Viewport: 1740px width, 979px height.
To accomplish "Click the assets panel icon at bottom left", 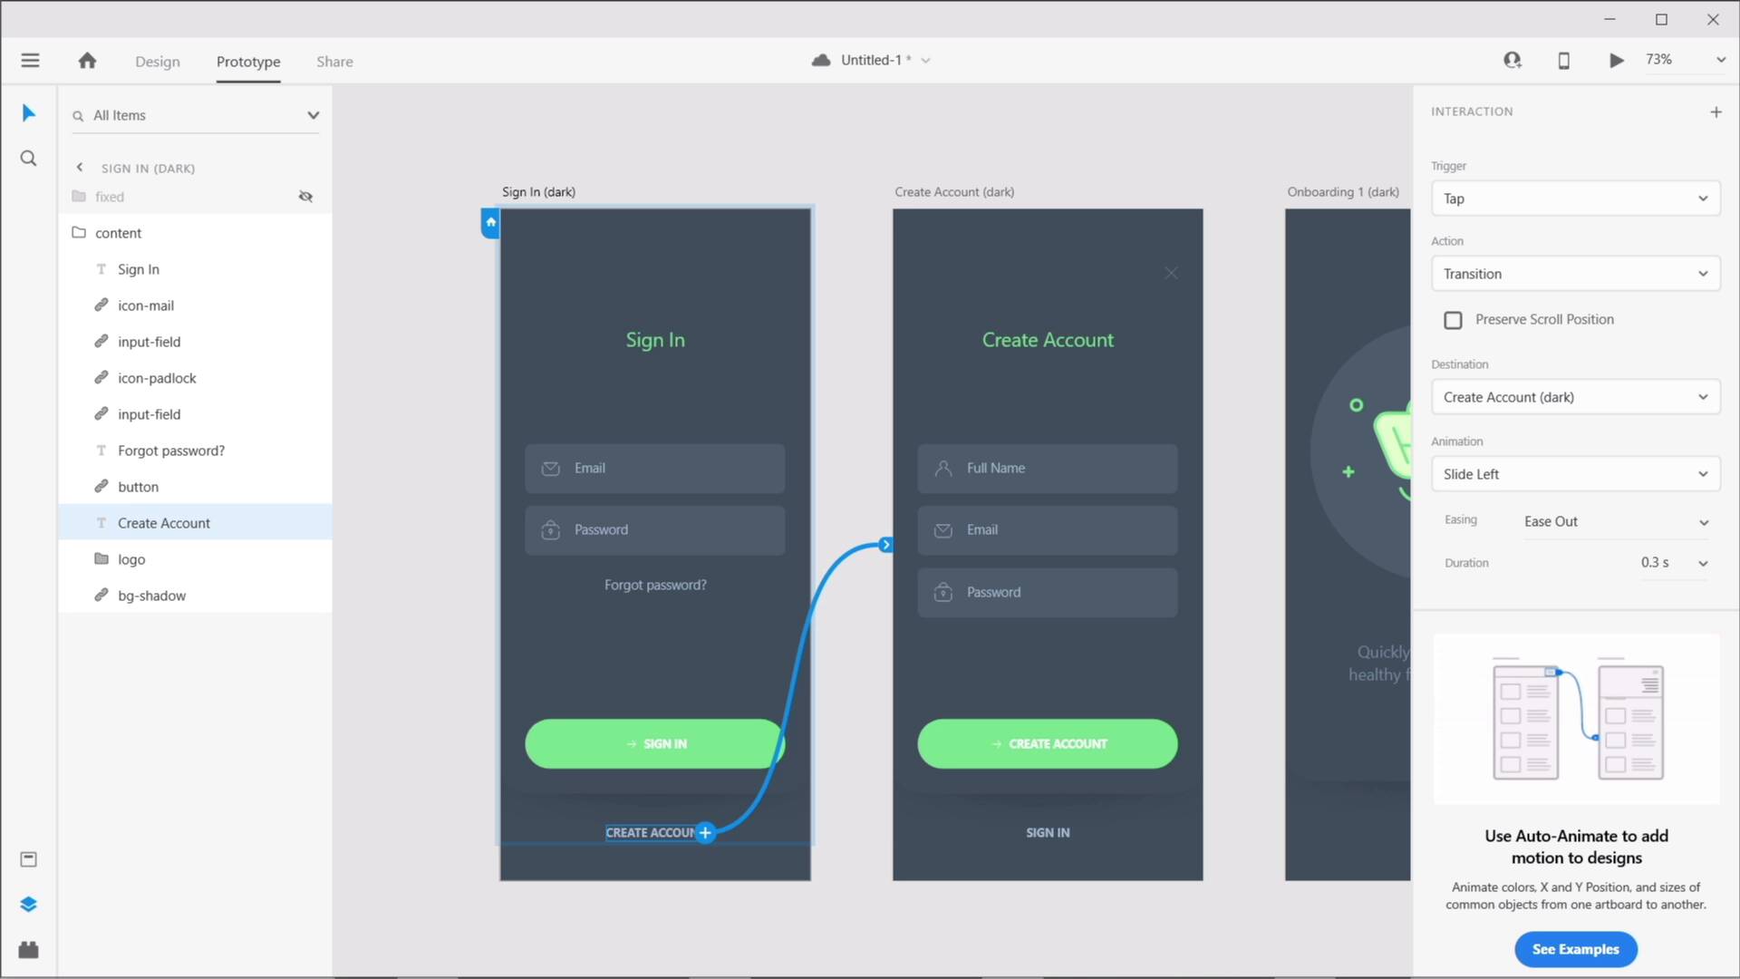I will pos(29,950).
